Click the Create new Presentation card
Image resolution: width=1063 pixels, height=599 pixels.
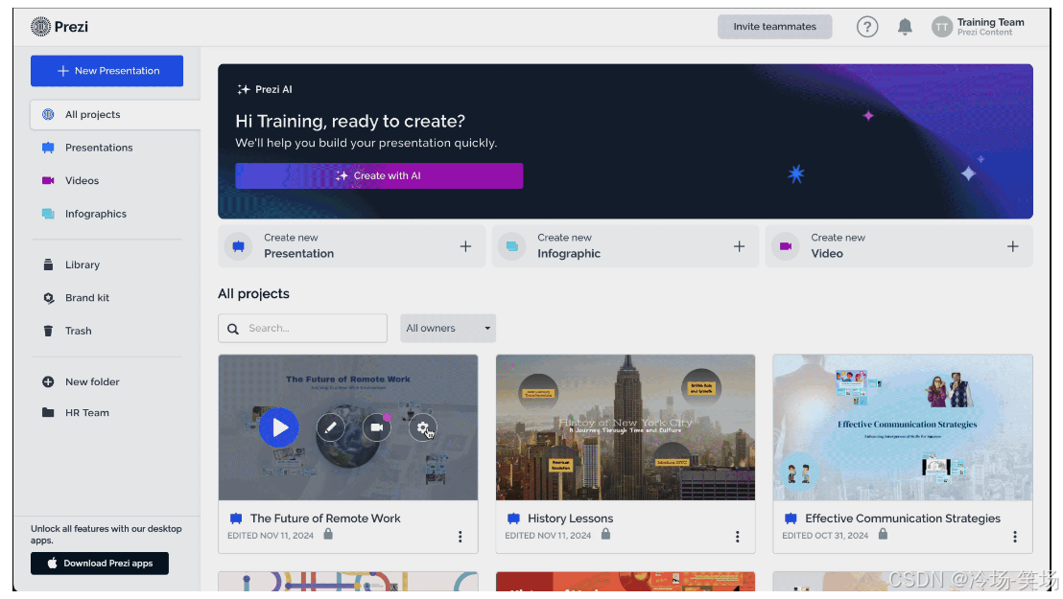(352, 246)
